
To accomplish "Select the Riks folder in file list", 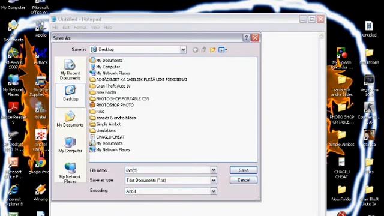I will 97,112.
